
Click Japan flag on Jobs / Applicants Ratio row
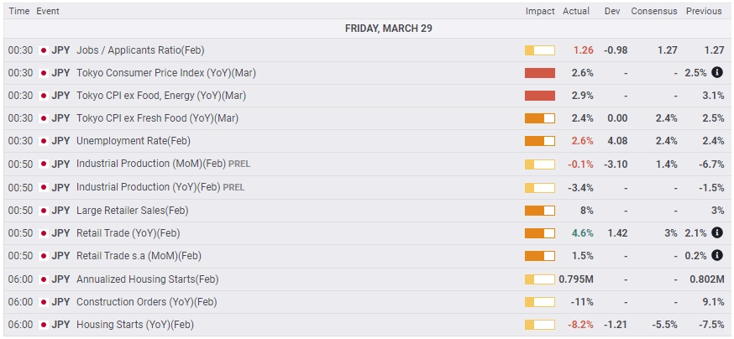tap(44, 50)
